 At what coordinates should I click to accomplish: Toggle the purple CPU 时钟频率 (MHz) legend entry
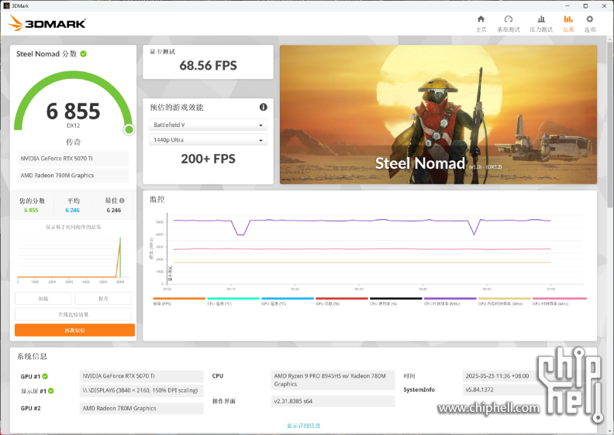450,301
